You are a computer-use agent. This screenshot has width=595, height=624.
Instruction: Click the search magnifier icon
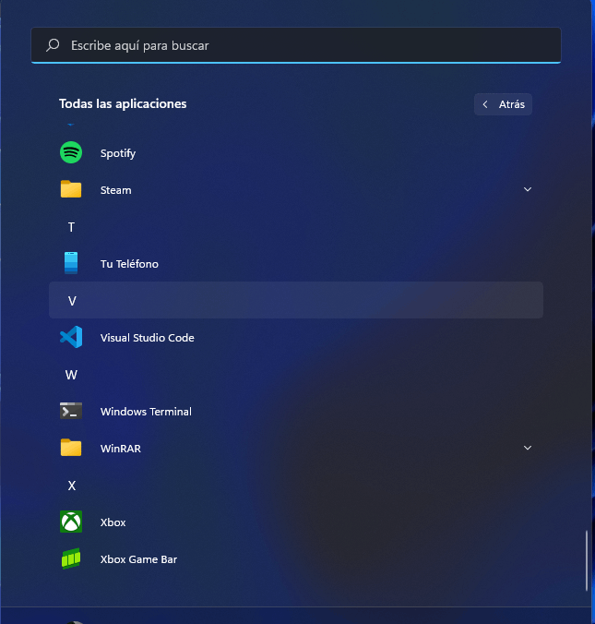point(53,45)
